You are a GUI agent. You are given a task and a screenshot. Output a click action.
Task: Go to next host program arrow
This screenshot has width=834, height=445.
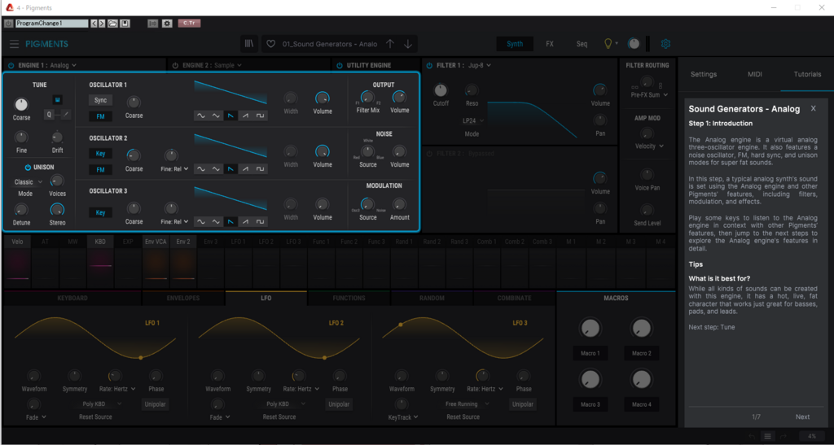102,24
